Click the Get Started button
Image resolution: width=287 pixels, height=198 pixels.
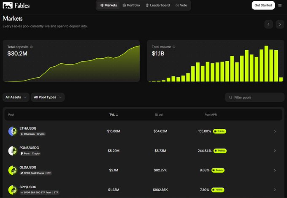click(263, 5)
